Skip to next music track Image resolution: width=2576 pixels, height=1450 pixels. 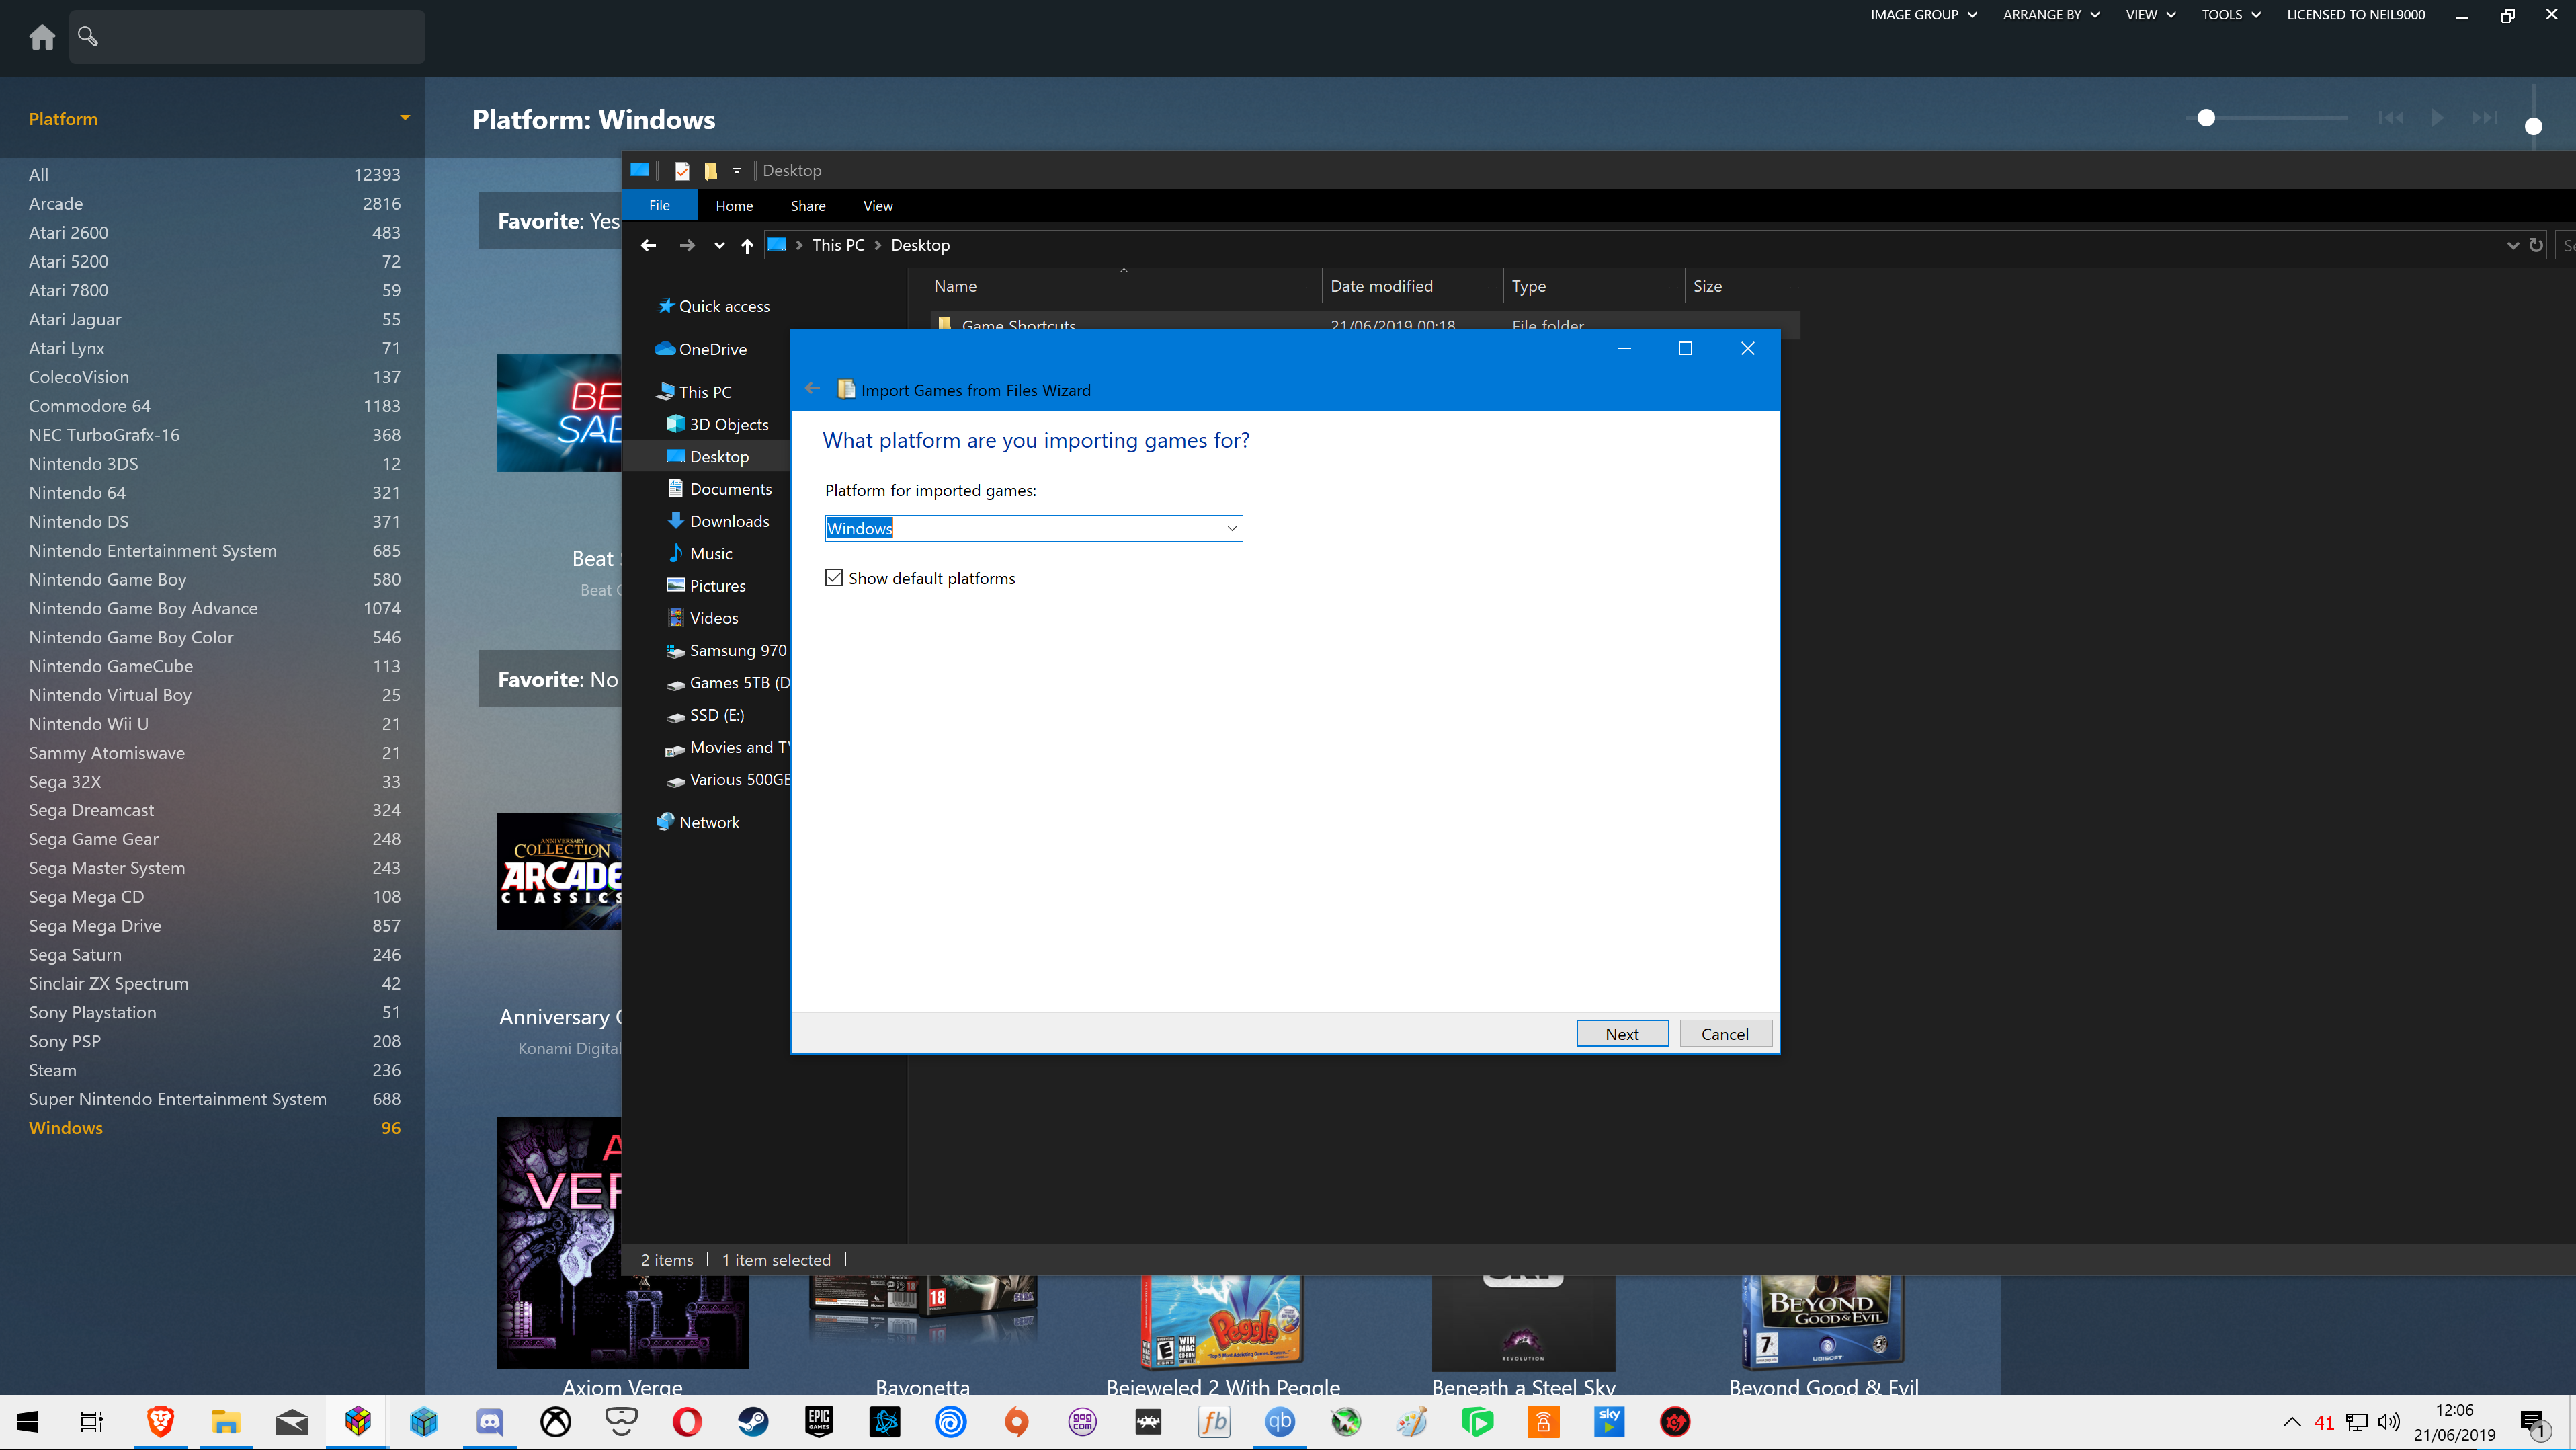(2484, 118)
